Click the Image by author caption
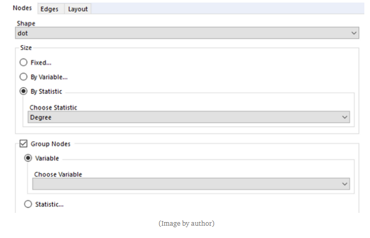The width and height of the screenshot is (370, 238). 186,224
